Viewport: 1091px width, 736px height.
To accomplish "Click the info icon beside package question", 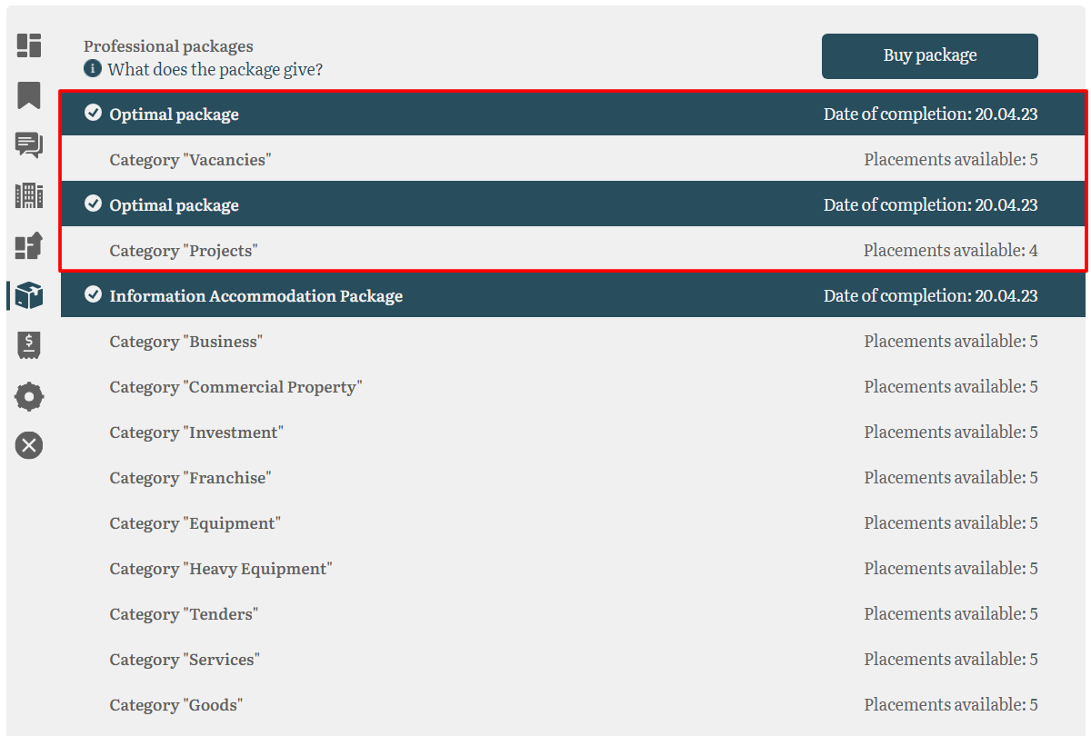I will (x=92, y=69).
